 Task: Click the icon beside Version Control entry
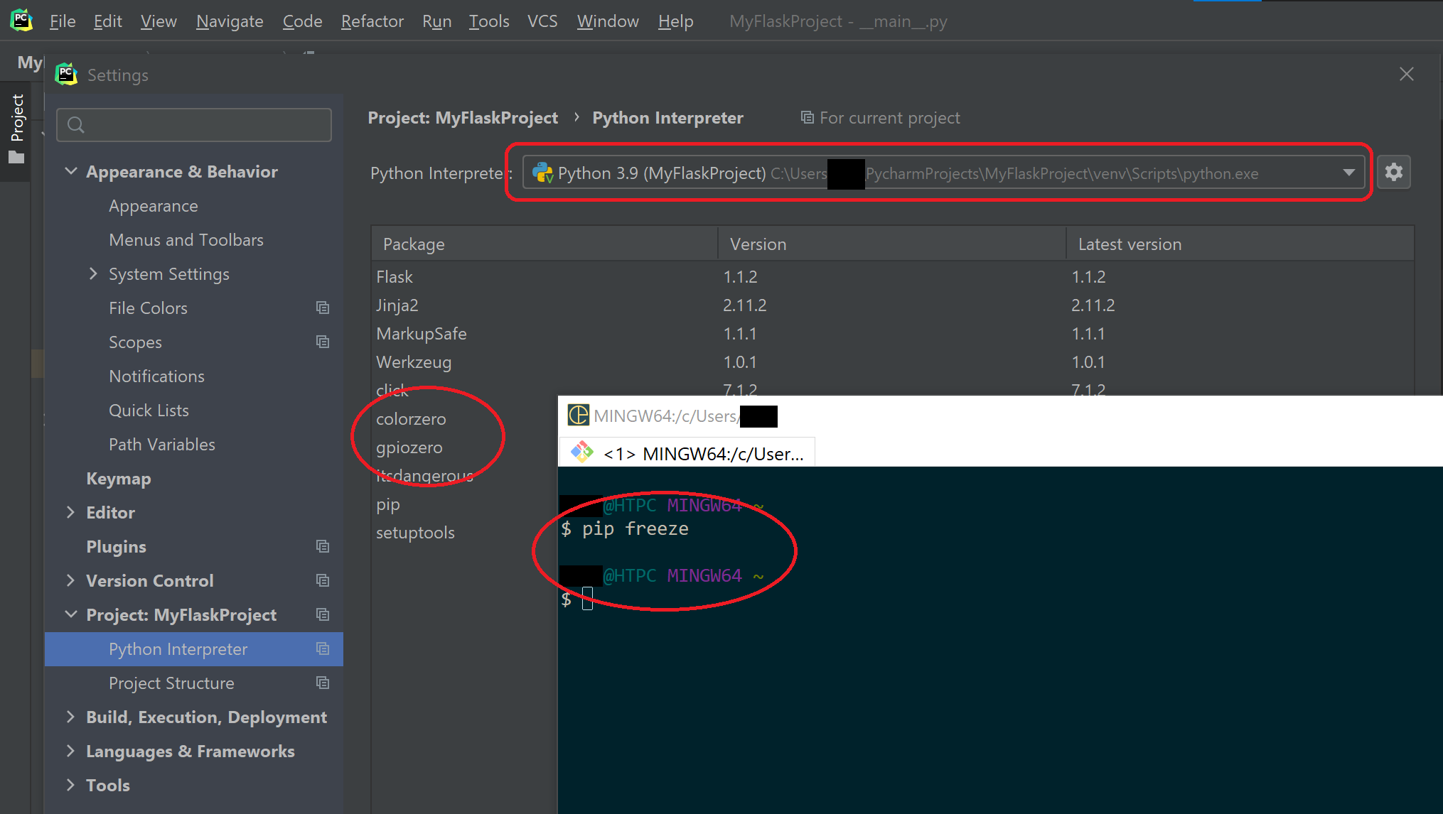coord(323,580)
